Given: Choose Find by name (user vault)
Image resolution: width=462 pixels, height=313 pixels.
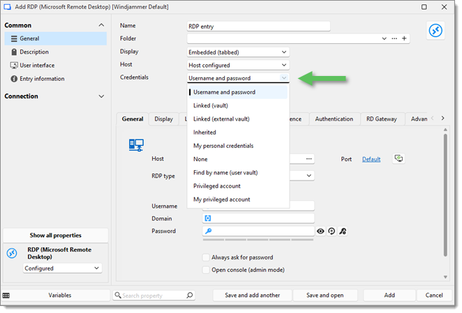Looking at the screenshot, I should pos(238,173).
